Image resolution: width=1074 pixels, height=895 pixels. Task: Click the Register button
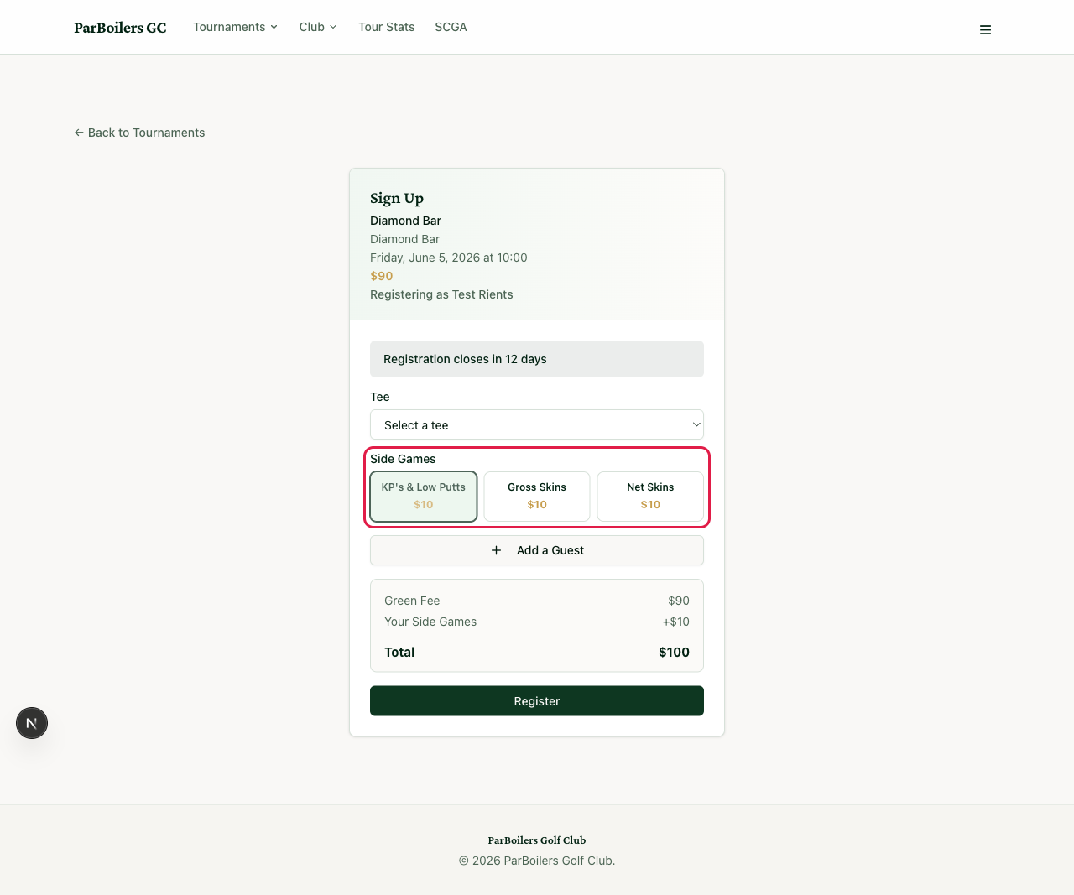coord(537,701)
